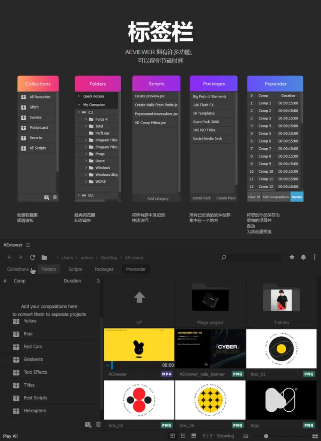Click the magnifier search icon
The height and width of the screenshot is (441, 321).
(224, 258)
